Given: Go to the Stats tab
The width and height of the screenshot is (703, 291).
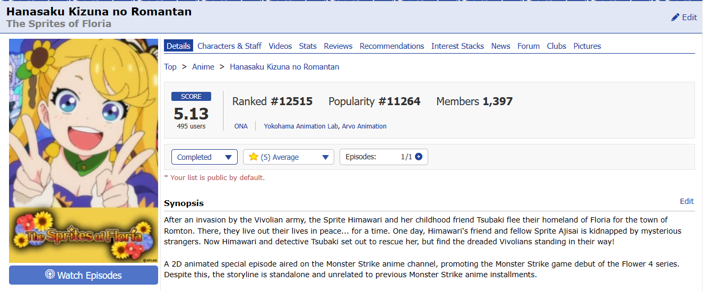Looking at the screenshot, I should point(308,46).
